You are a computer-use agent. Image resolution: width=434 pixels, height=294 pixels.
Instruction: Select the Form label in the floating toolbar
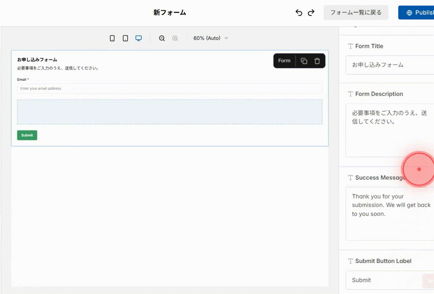tap(284, 61)
